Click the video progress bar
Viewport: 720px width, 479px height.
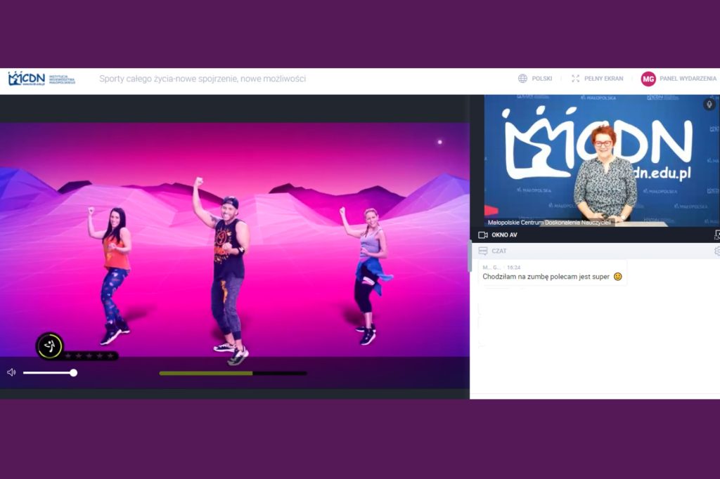(x=233, y=373)
